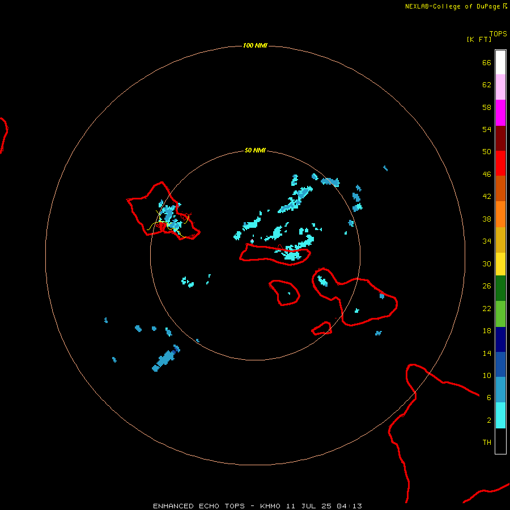
Task: Click the white swatch in the tops legend
Action: tap(500, 62)
